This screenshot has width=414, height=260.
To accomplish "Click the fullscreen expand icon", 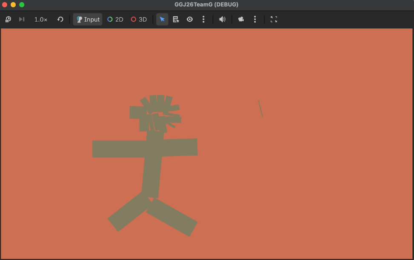I will click(274, 20).
